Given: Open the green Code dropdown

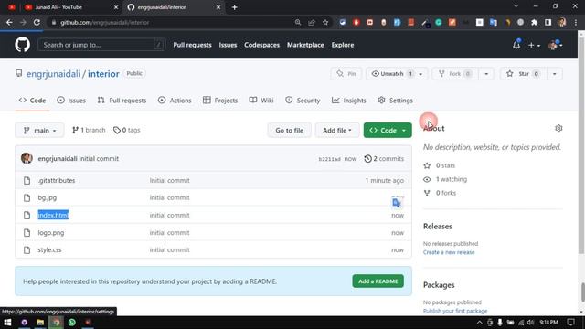Looking at the screenshot, I should pyautogui.click(x=388, y=130).
